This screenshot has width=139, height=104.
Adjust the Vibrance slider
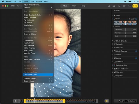point(125,33)
